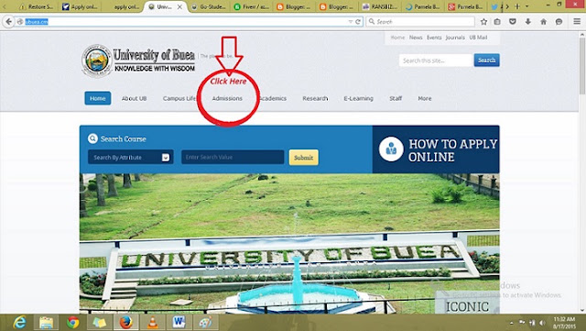Open the How To Apply Online banner
This screenshot has width=586, height=331.
click(436, 149)
